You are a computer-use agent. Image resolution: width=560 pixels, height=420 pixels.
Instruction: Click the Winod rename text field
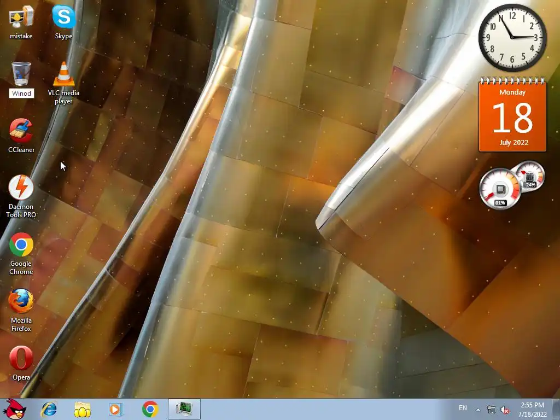click(21, 93)
